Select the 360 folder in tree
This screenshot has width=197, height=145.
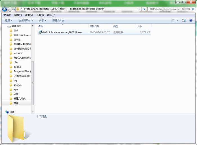pyautogui.click(x=16, y=30)
